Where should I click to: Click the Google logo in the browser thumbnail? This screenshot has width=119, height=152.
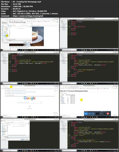click(30, 98)
